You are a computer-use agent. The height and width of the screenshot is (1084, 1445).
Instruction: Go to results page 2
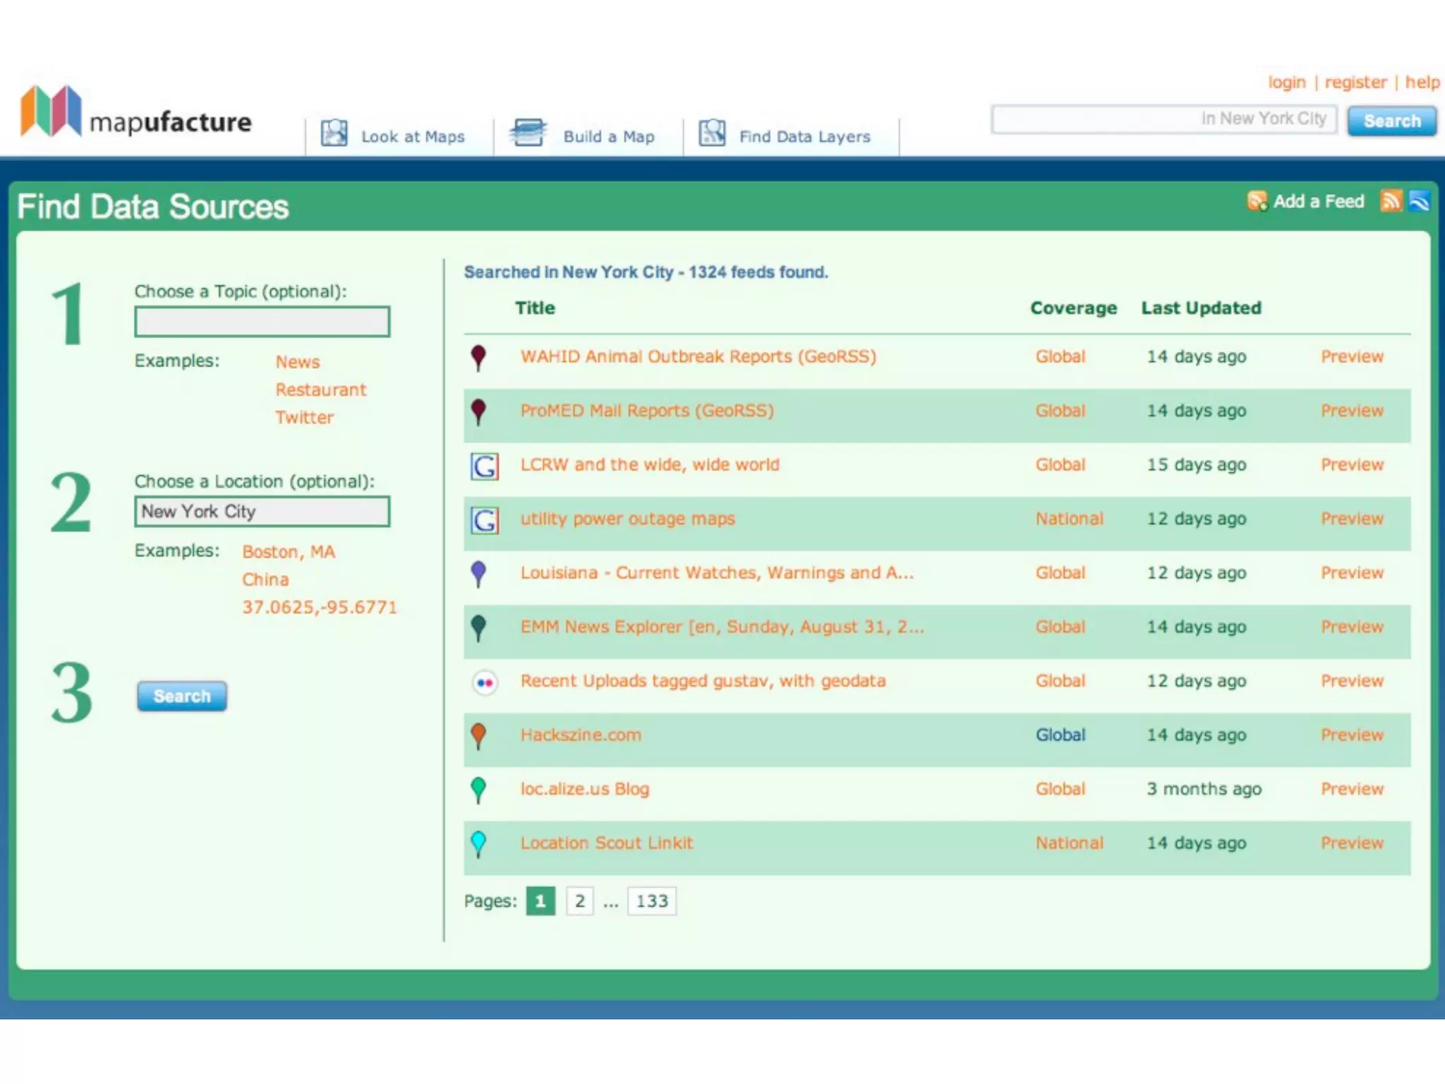click(x=579, y=901)
